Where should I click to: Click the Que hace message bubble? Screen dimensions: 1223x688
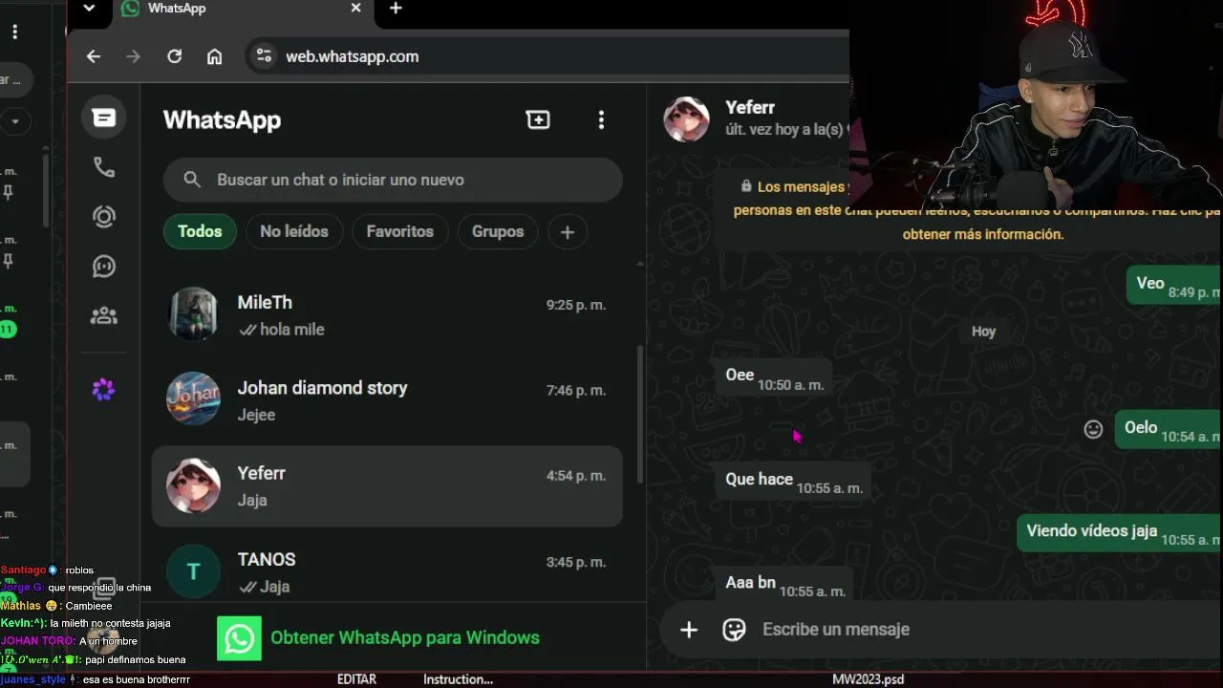(x=793, y=481)
